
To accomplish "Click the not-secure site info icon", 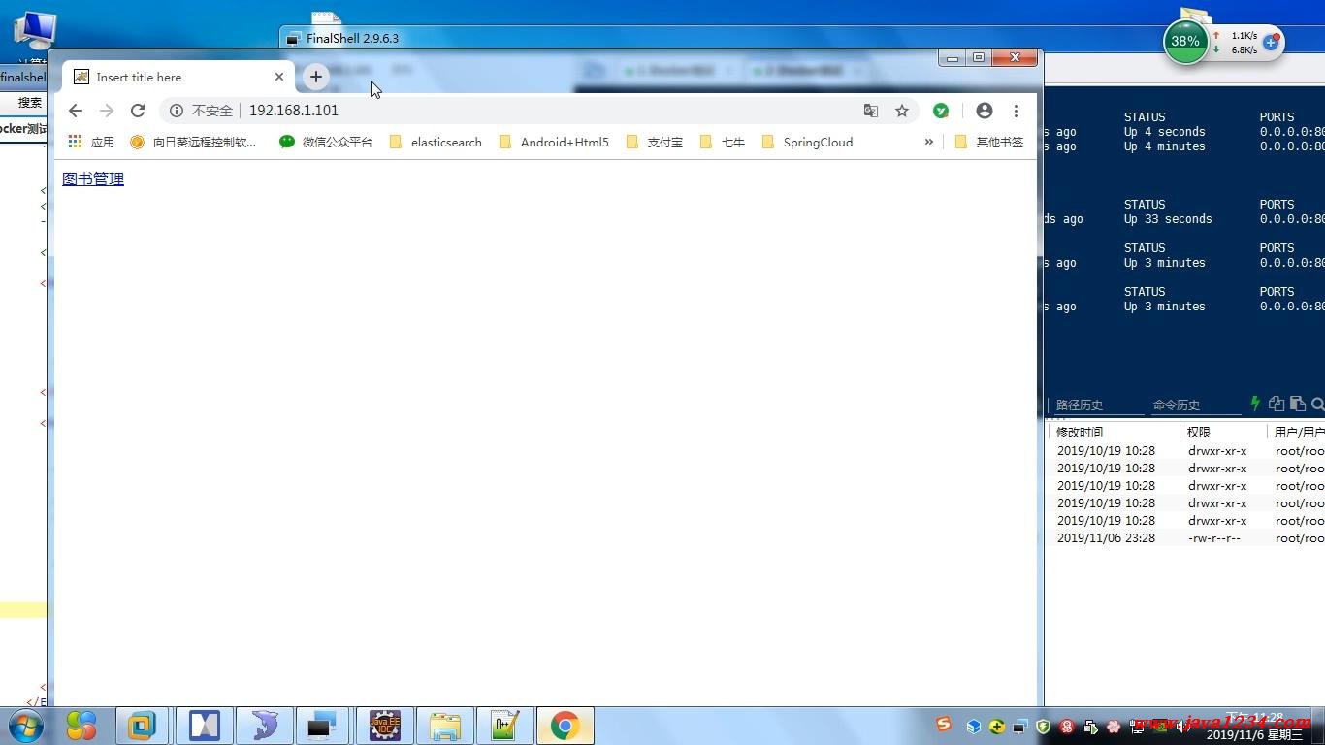I will 177,111.
